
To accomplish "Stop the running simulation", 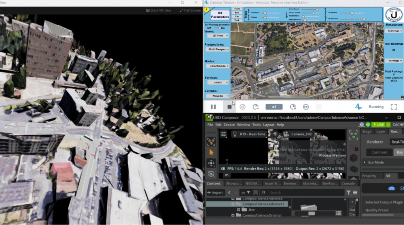I will [230, 107].
